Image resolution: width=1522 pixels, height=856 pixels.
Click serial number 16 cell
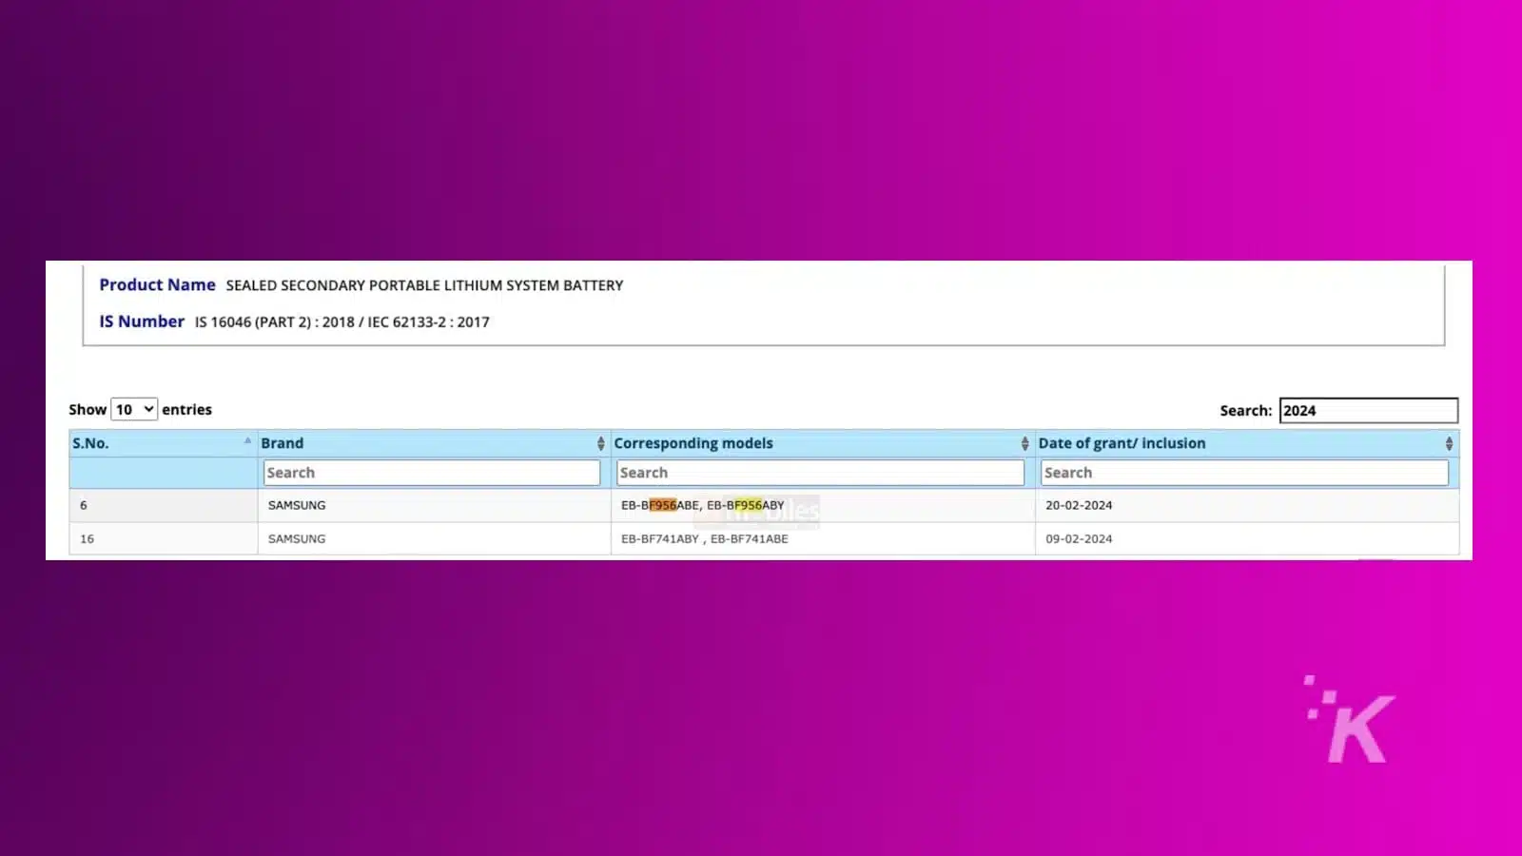pyautogui.click(x=88, y=539)
